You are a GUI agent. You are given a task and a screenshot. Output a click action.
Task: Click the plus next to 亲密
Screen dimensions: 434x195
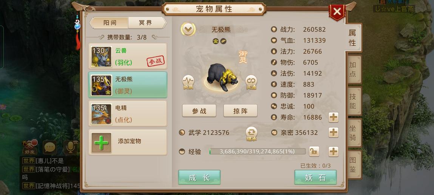[x=334, y=133]
